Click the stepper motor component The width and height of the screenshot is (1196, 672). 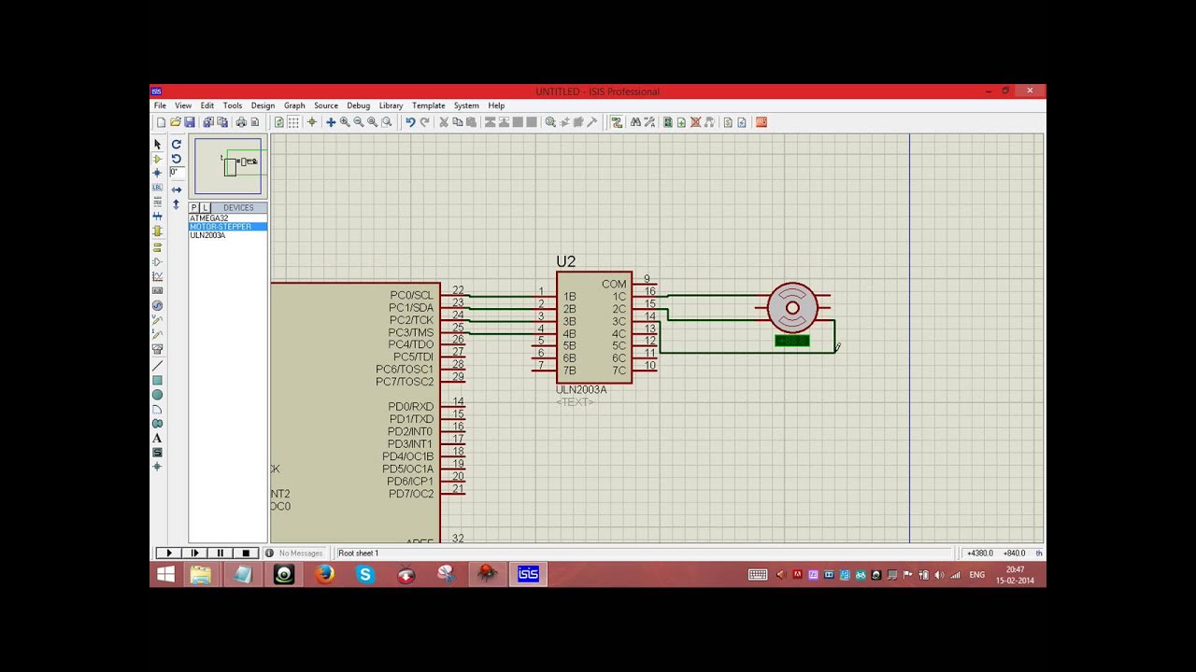pos(792,309)
